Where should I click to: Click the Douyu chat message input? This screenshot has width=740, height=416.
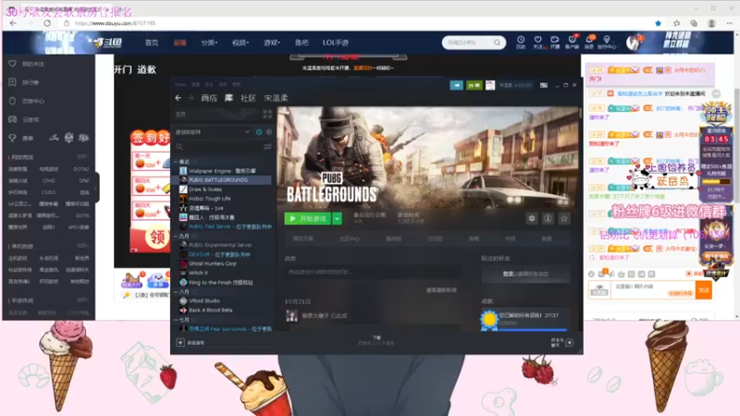pos(653,289)
